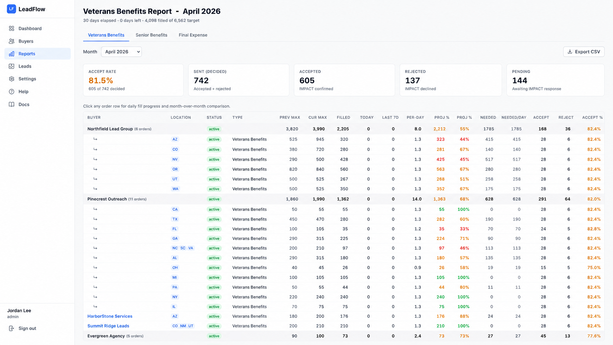Click the OR location tag

pyautogui.click(x=175, y=169)
